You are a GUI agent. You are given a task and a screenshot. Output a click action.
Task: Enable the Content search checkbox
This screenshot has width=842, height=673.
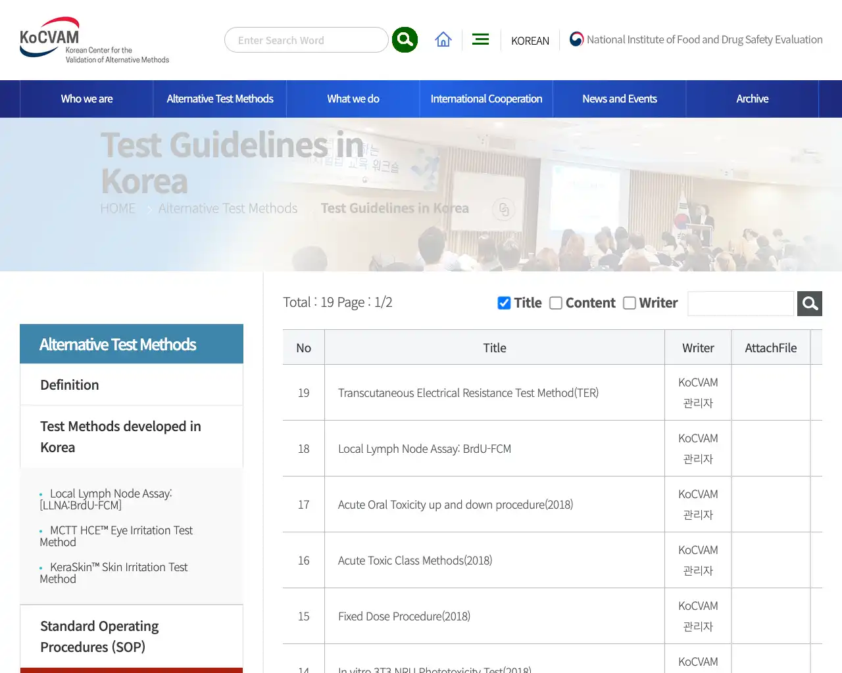pyautogui.click(x=556, y=303)
